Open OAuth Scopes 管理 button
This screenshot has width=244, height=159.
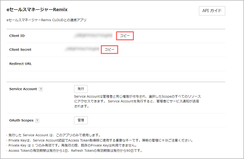click(81, 120)
